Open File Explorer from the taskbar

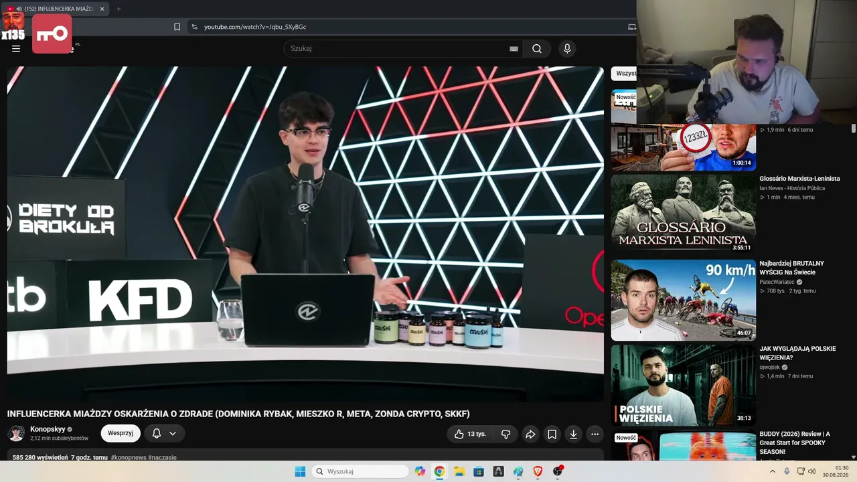(x=459, y=471)
